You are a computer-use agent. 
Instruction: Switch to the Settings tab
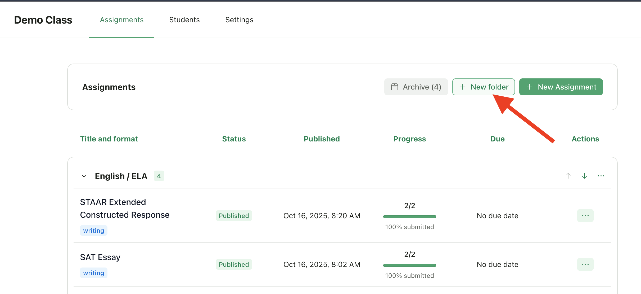tap(239, 20)
